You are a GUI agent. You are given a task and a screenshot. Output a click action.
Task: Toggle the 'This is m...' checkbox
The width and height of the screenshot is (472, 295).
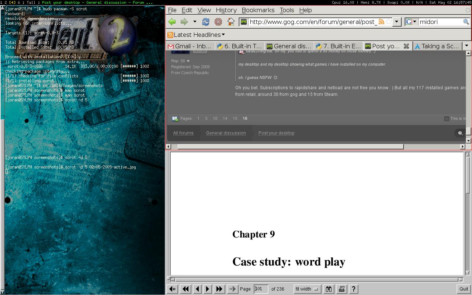tap(447, 119)
